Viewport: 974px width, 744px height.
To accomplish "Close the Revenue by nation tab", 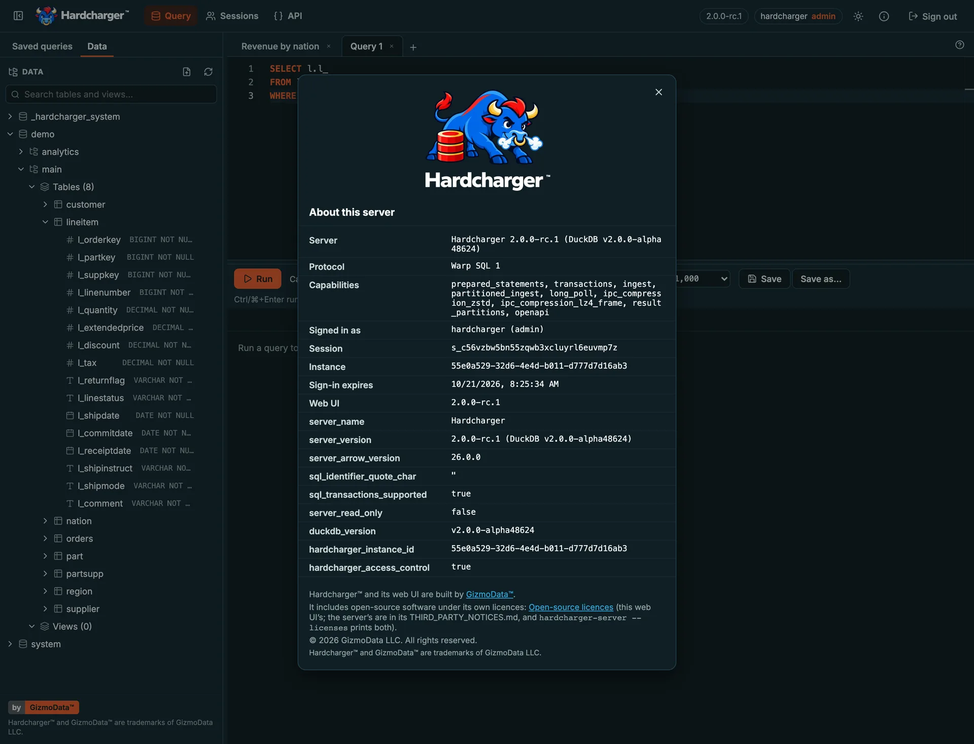I will pos(329,46).
